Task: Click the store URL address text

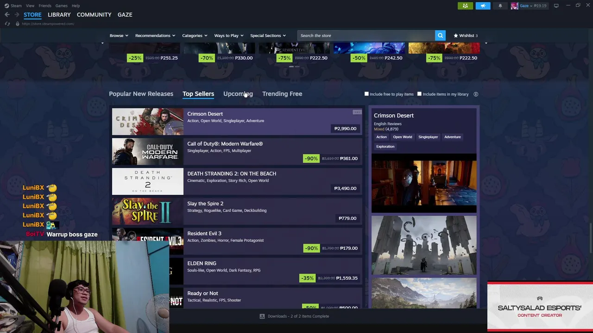Action: click(48, 24)
